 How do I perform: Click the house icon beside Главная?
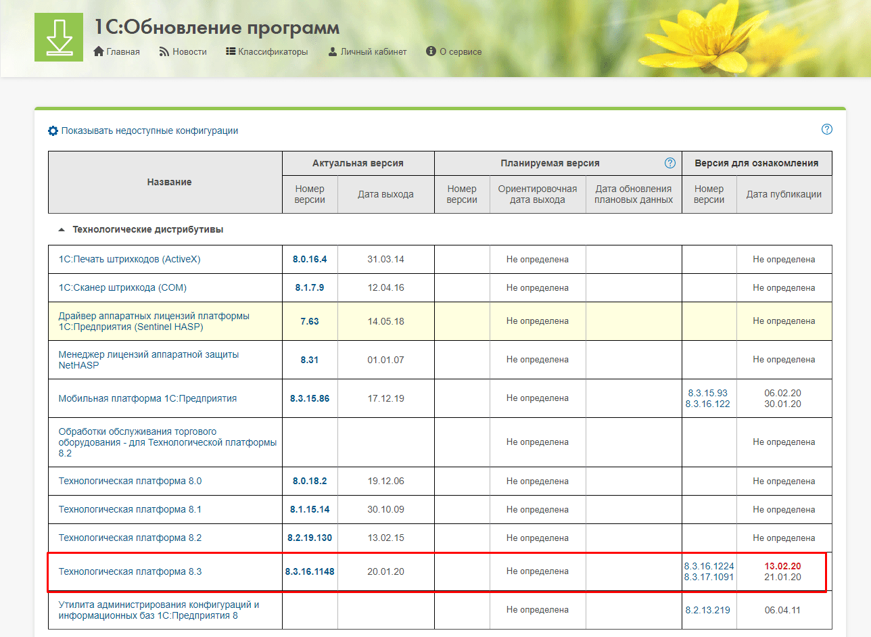point(99,51)
